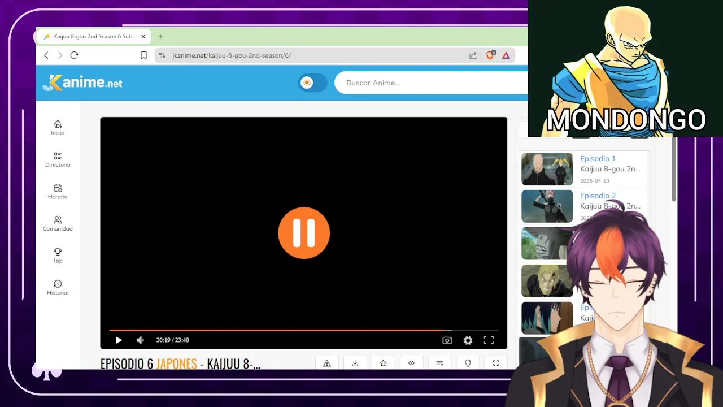This screenshot has height=407, width=723.
Task: Click the episode list scrollbar
Action: click(674, 168)
